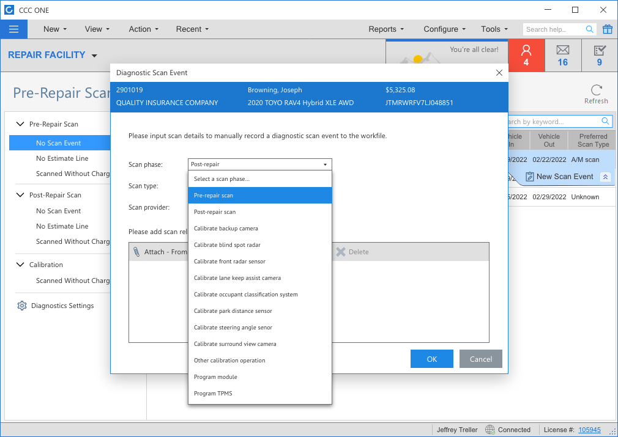
Task: Click the Refresh icon
Action: [x=597, y=90]
